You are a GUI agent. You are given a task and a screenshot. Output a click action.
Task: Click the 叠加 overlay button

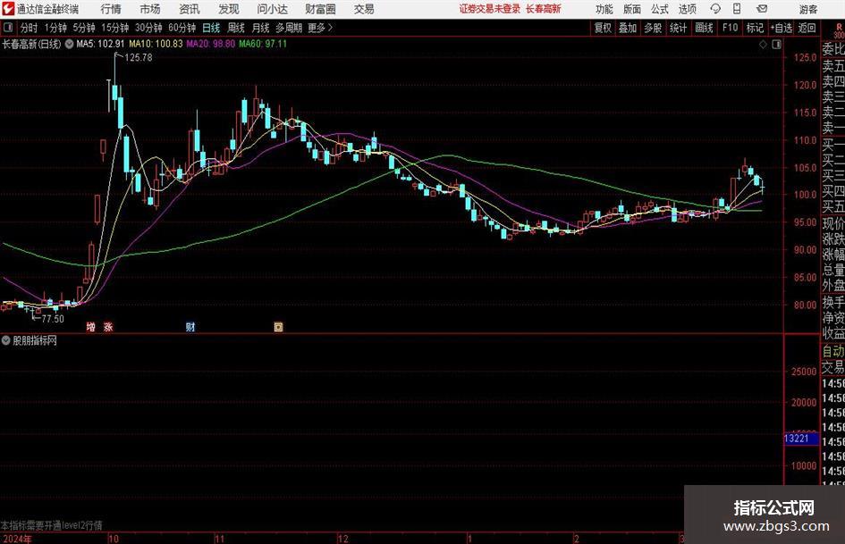click(x=628, y=28)
